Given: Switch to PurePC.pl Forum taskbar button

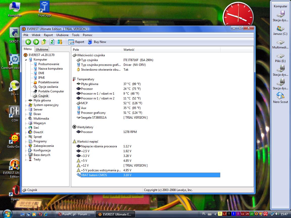Looking at the screenshot, I should tap(75, 214).
